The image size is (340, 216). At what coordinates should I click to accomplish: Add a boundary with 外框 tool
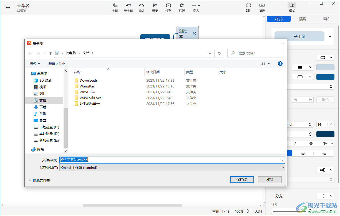(168, 7)
